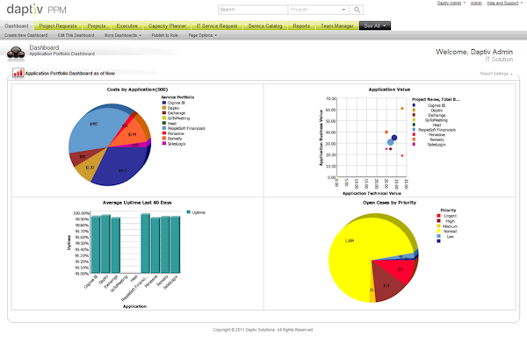Click the Uptime legend swatch
The width and height of the screenshot is (527, 344).
tap(189, 212)
